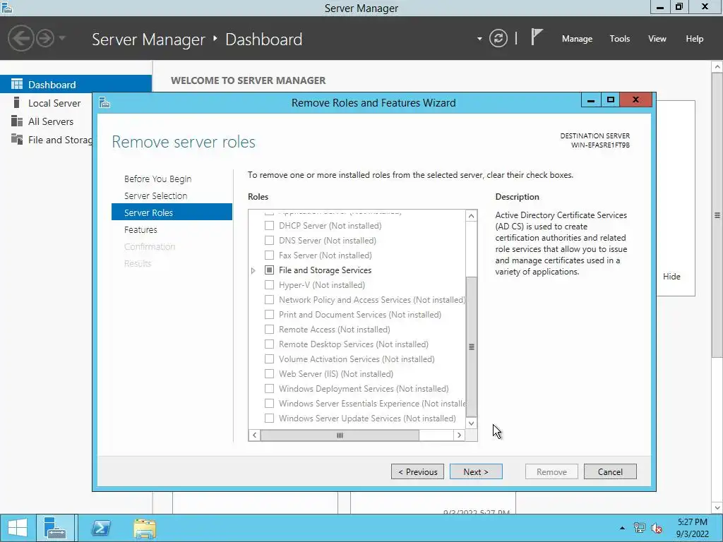Click the roles list vertical scrollbar thumb

471,347
